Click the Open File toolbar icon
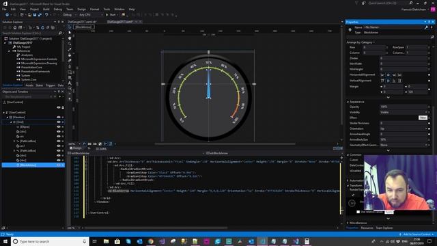This screenshot has height=246, width=437. pos(29,15)
